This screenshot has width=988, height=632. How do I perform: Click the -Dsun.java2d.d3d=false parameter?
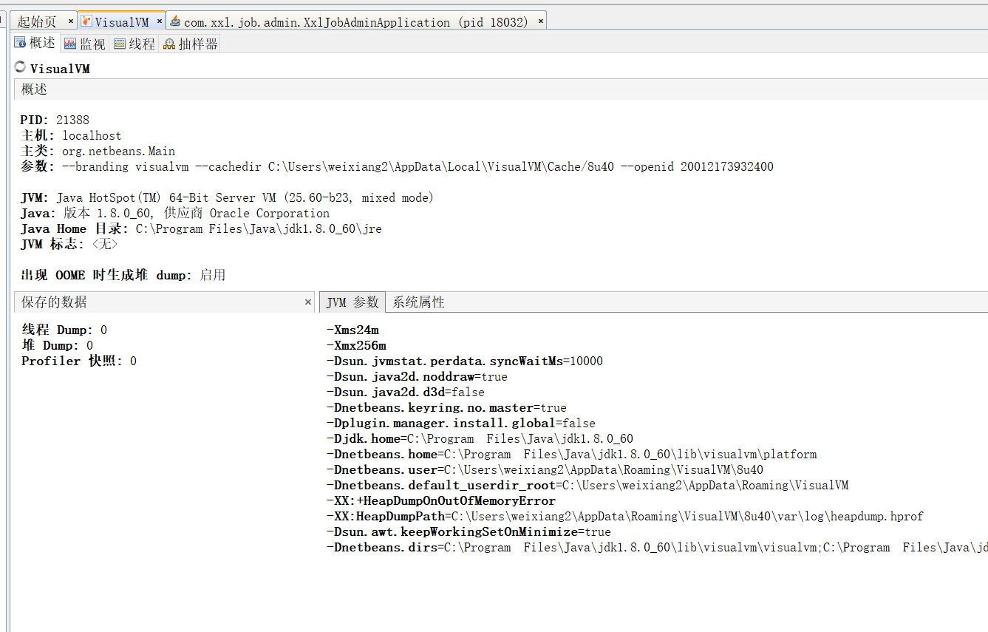click(x=406, y=392)
